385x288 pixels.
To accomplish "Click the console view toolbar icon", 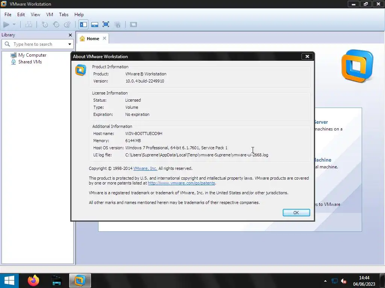I will pos(133,24).
